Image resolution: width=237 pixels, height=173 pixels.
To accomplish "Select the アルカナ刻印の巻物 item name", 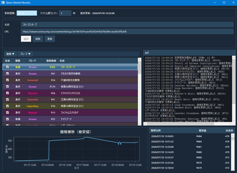I will 71,74.
